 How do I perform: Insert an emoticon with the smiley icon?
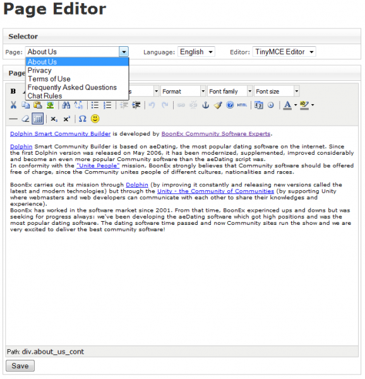[95, 119]
